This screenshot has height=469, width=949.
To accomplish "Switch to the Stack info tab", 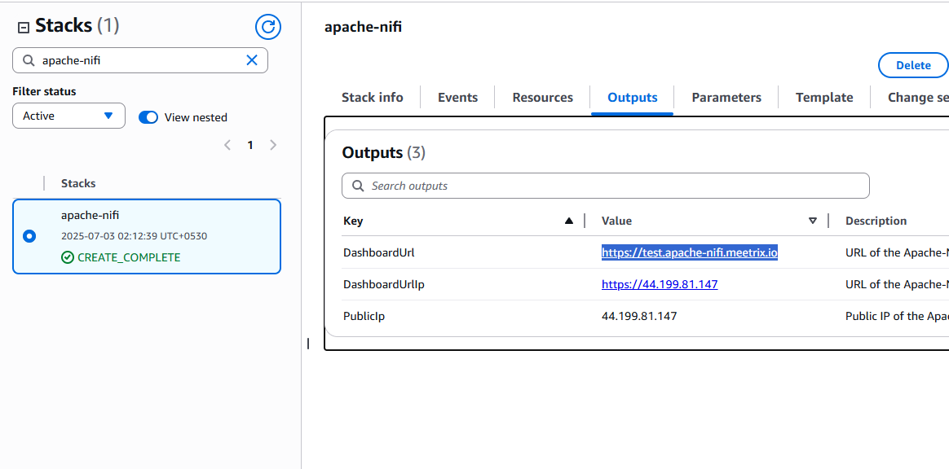I will click(x=373, y=98).
